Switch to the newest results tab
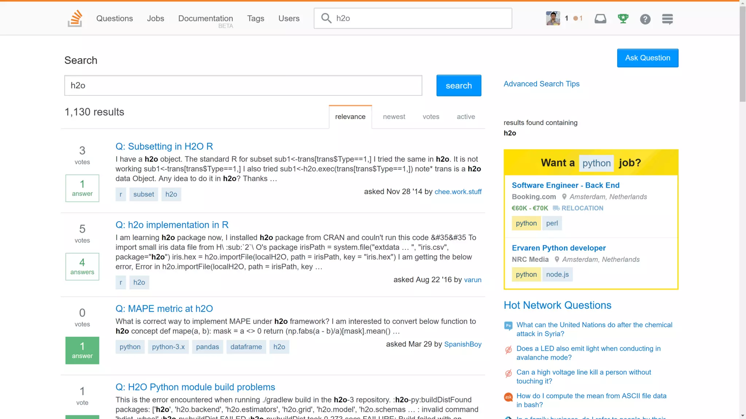This screenshot has height=419, width=746. (394, 117)
